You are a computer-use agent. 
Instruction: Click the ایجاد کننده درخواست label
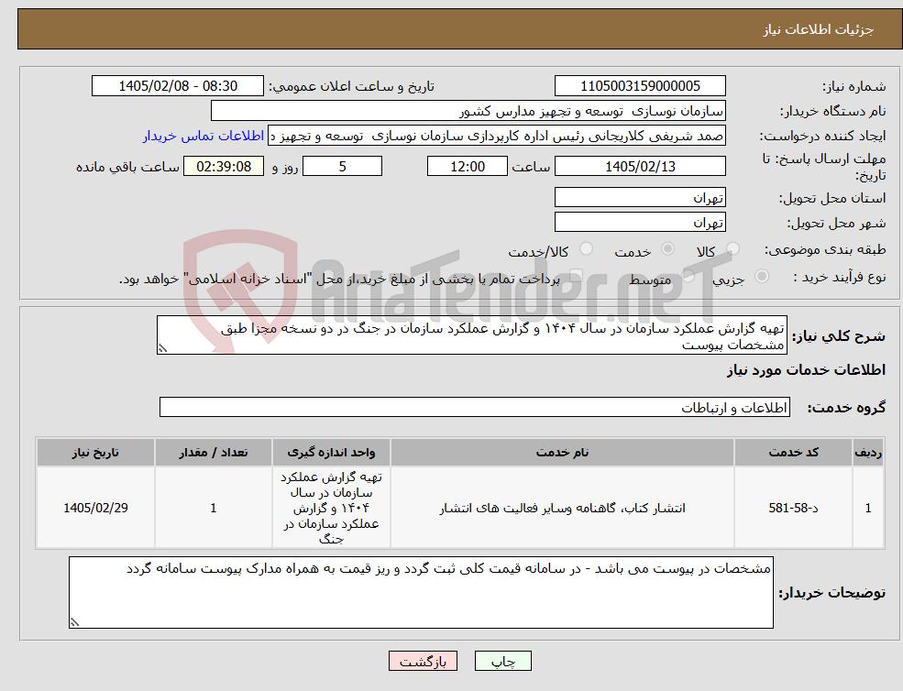(x=823, y=137)
